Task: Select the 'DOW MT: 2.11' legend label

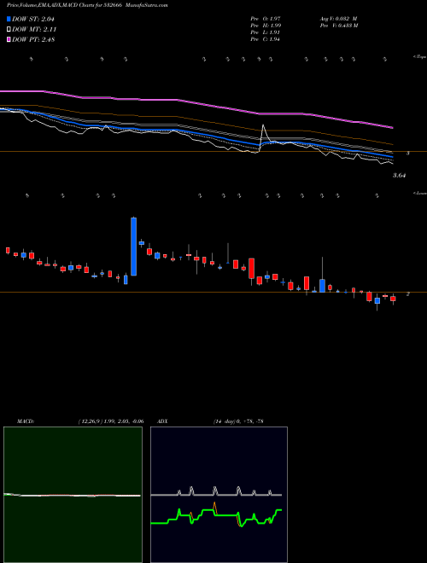Action: [34, 30]
